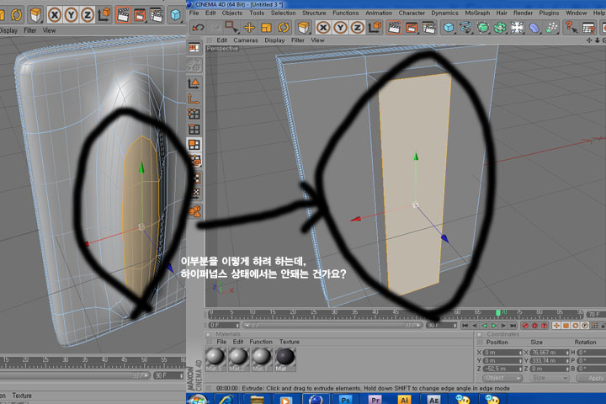Open Illustrator from the taskbar
The width and height of the screenshot is (606, 404).
tap(404, 399)
